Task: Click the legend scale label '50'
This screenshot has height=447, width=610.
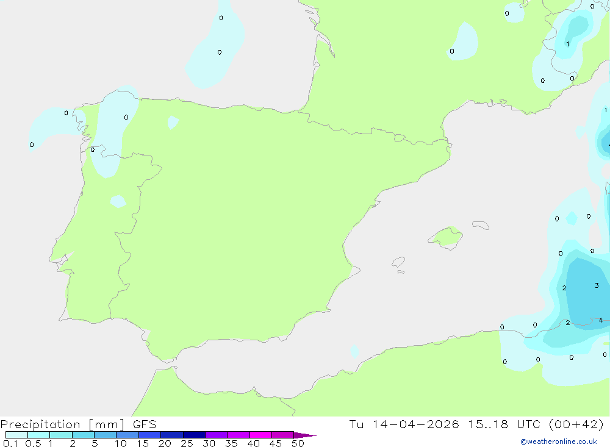Action: pyautogui.click(x=298, y=443)
